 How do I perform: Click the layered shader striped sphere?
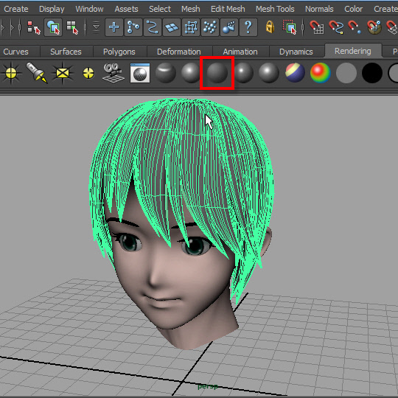(x=295, y=73)
